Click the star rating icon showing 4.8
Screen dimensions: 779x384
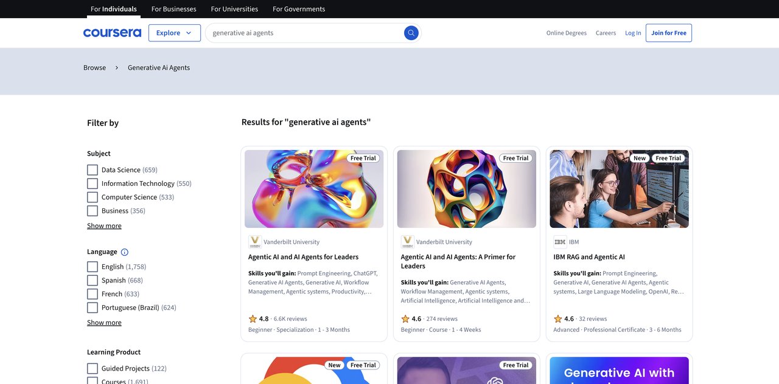coord(253,319)
